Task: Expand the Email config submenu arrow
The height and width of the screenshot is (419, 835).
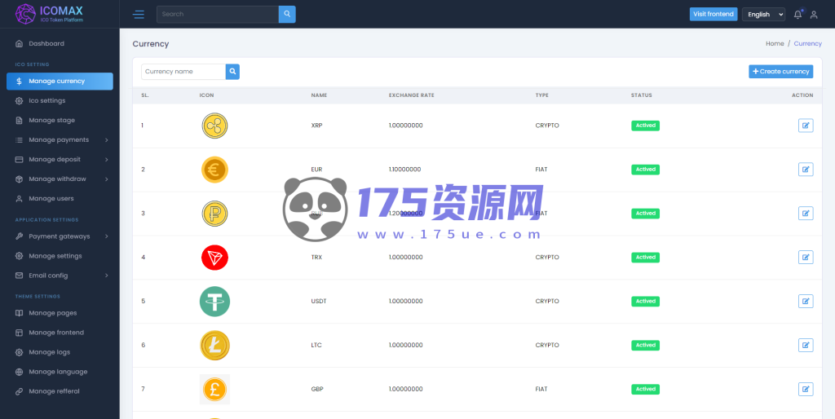Action: click(x=107, y=276)
